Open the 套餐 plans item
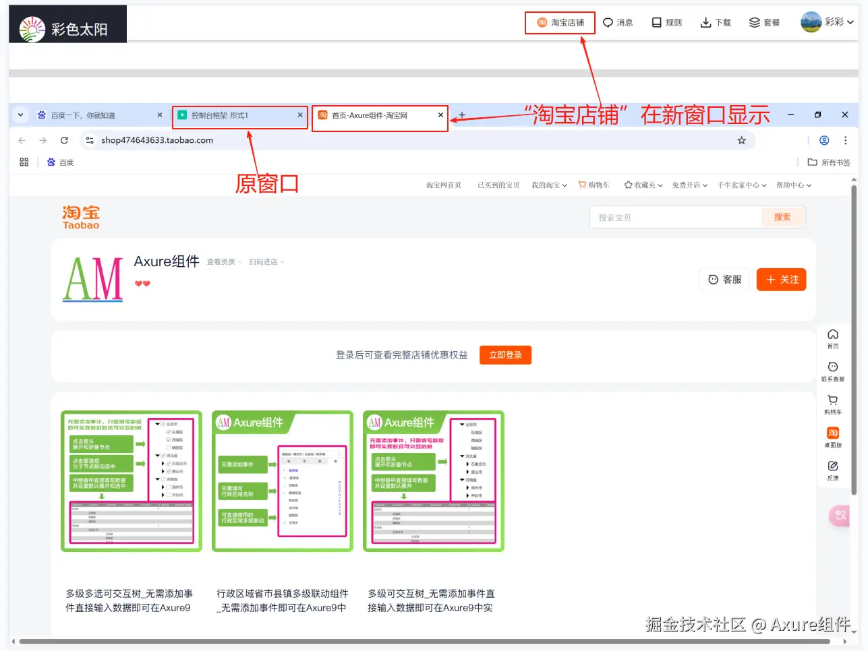Screen dimensions: 868x651 click(x=764, y=22)
